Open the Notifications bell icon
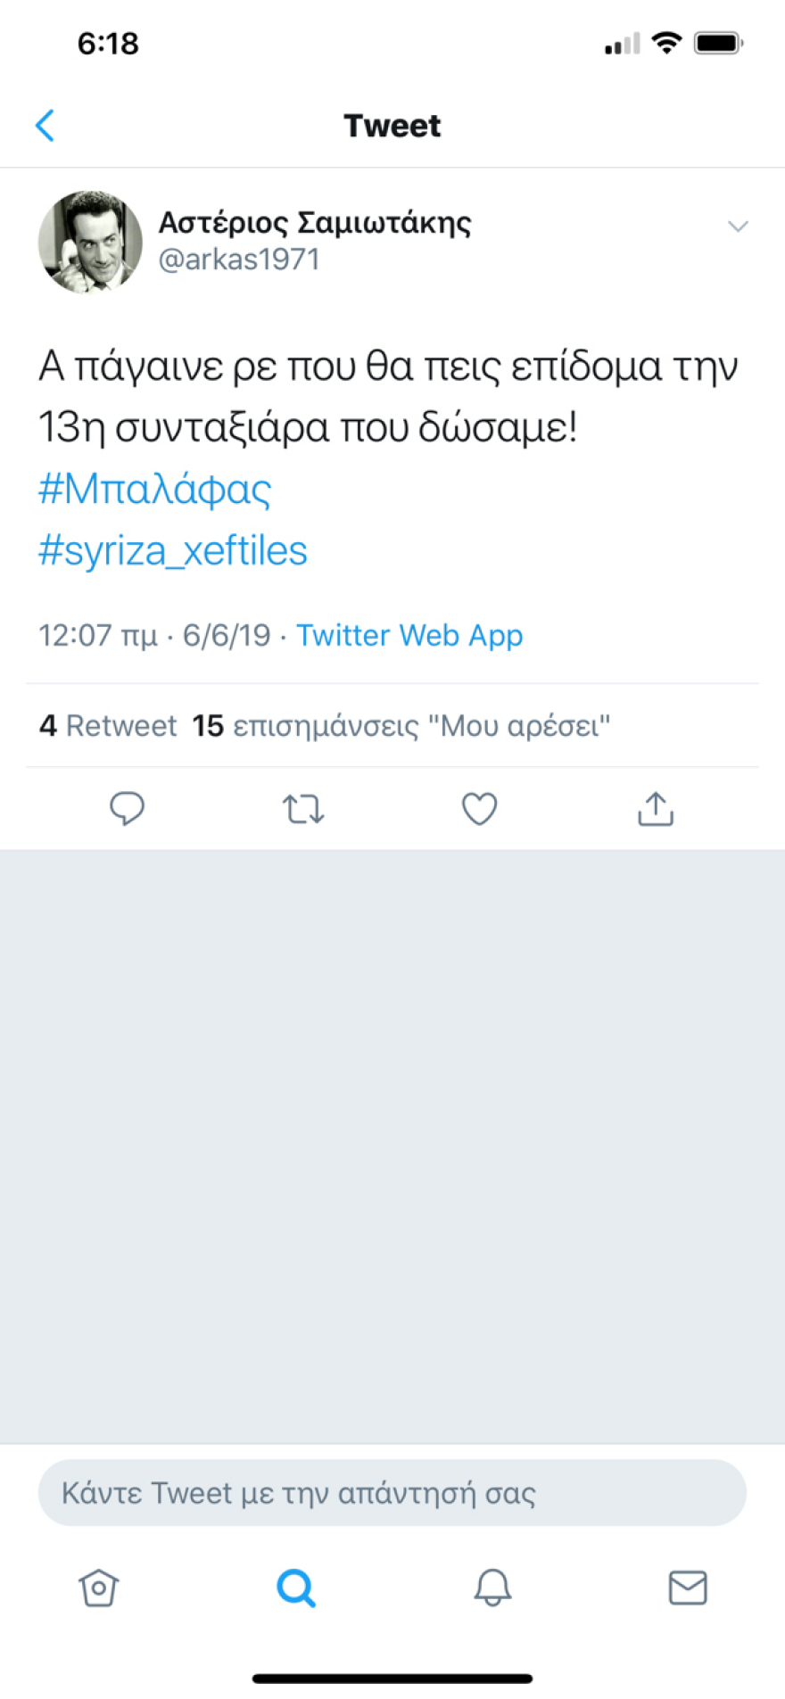Screen dimensions: 785x1699 pyautogui.click(x=491, y=1588)
